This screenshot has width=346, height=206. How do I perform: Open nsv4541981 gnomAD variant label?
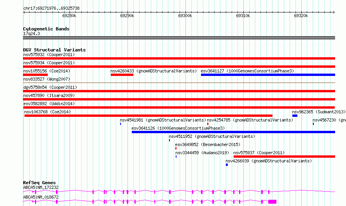pos(163,120)
